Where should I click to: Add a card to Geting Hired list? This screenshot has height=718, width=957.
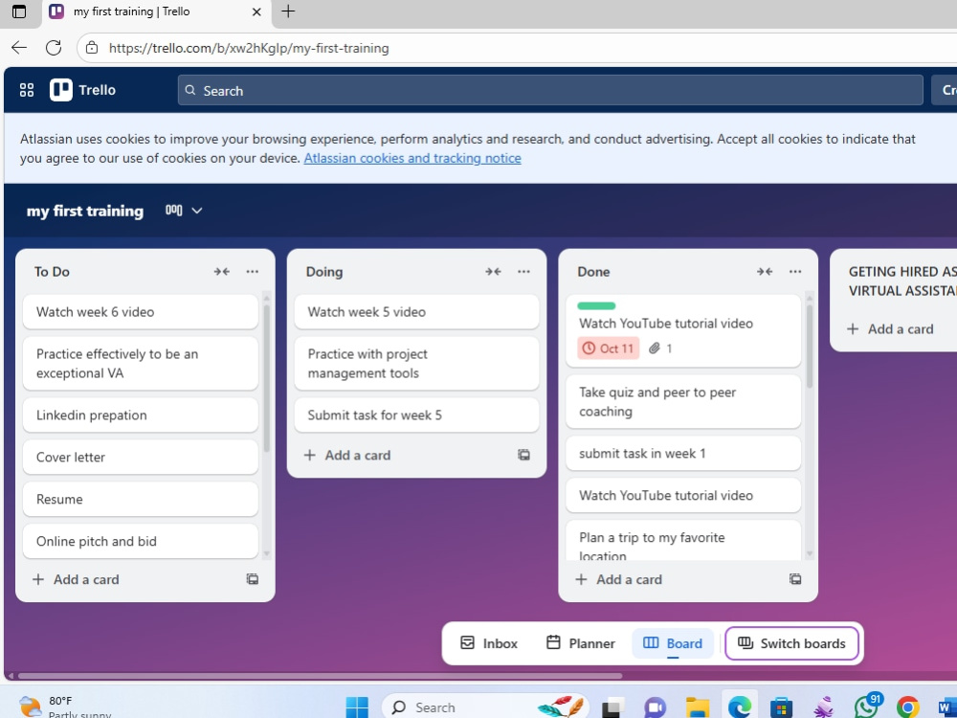pos(890,329)
